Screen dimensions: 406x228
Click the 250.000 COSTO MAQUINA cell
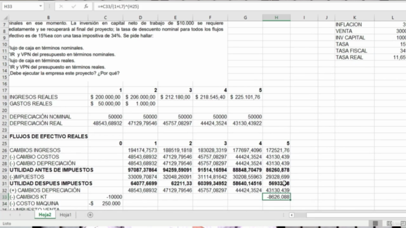pos(105,204)
